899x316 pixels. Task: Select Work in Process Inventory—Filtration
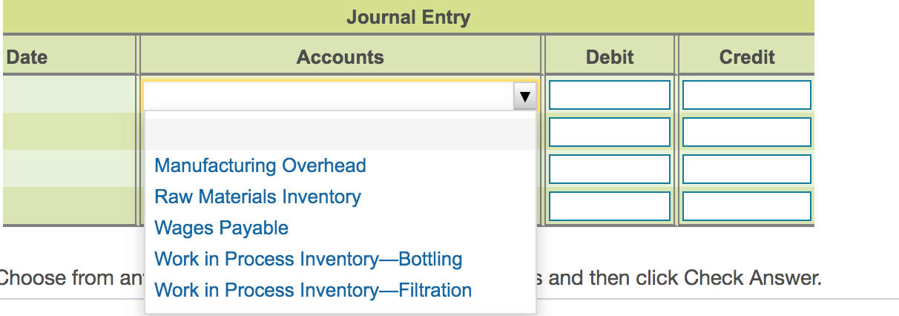pos(313,290)
